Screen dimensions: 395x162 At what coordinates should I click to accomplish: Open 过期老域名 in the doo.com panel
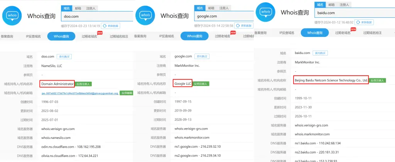pos(89,36)
